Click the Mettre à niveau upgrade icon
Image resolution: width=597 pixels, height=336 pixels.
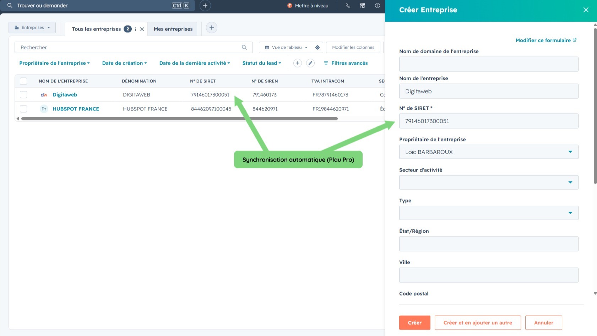tap(289, 6)
